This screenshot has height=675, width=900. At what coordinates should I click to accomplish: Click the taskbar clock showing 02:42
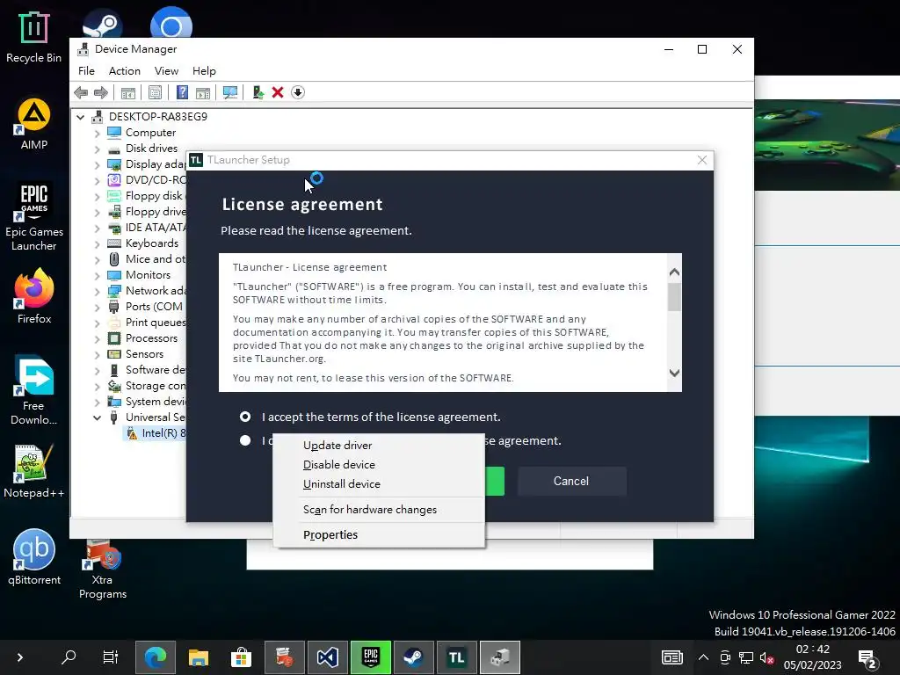pos(812,657)
